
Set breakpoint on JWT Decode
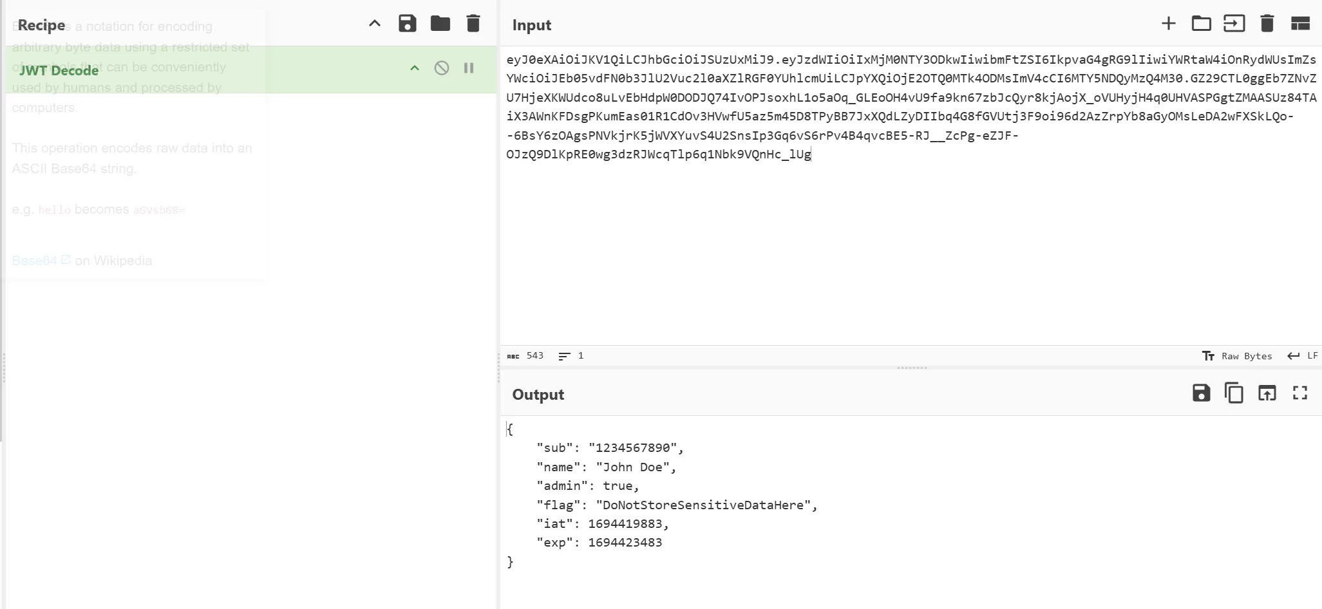pyautogui.click(x=469, y=68)
